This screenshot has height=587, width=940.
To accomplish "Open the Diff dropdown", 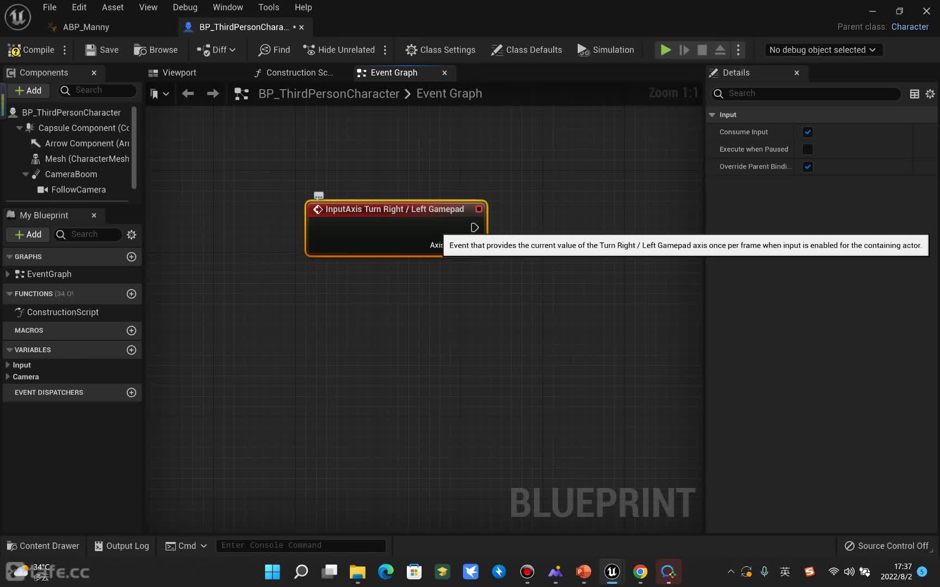I will pos(216,50).
